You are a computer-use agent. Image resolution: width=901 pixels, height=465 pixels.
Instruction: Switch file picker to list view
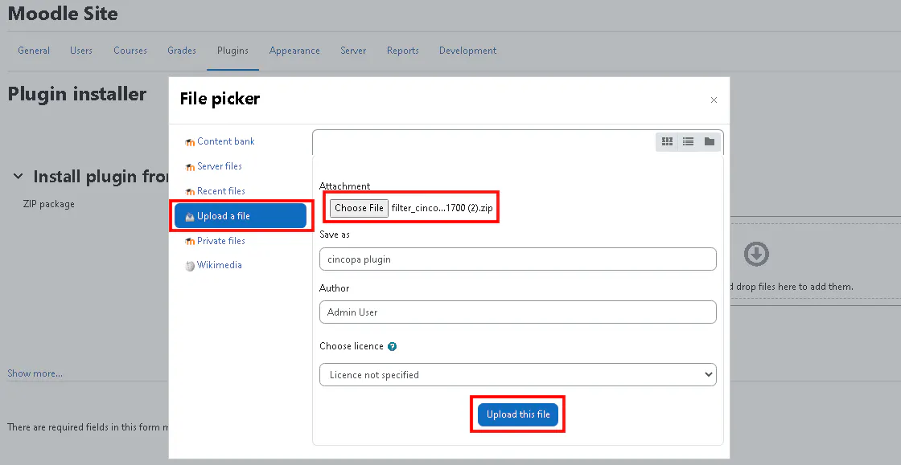688,141
